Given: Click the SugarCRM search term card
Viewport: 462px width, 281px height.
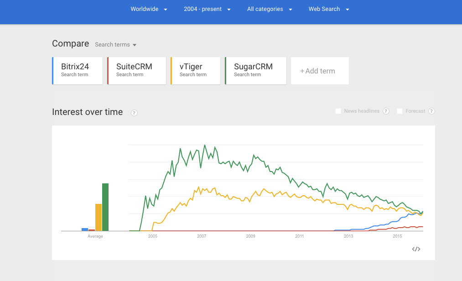Looking at the screenshot, I should pos(255,71).
